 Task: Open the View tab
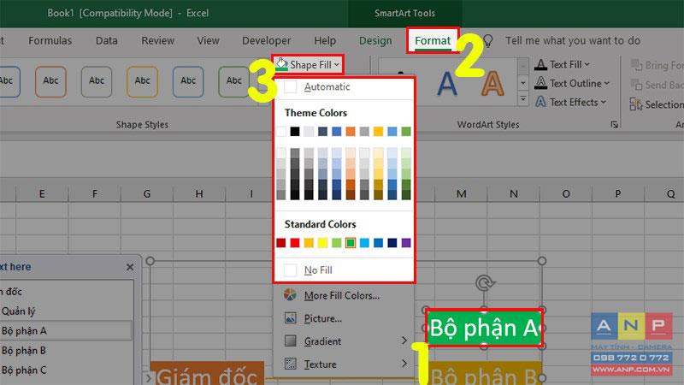coord(208,40)
